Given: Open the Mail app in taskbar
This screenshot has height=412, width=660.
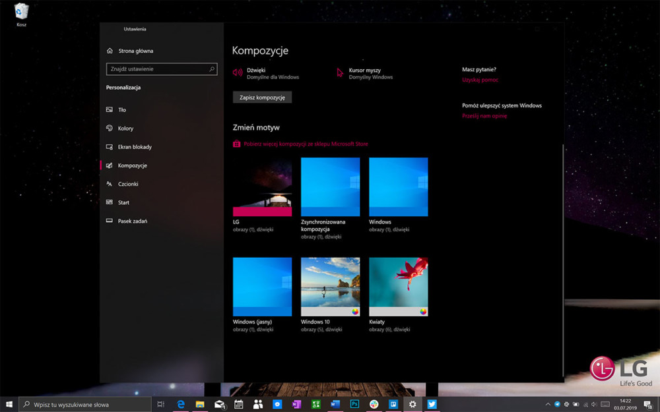Looking at the screenshot, I should 219,405.
